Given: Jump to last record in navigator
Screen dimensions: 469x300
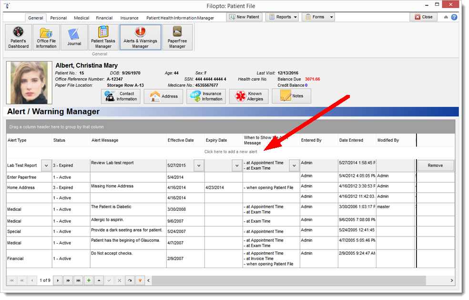Looking at the screenshot, I should click(x=78, y=280).
